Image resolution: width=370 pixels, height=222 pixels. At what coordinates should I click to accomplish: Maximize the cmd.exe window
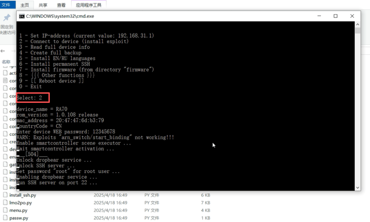pos(335,16)
